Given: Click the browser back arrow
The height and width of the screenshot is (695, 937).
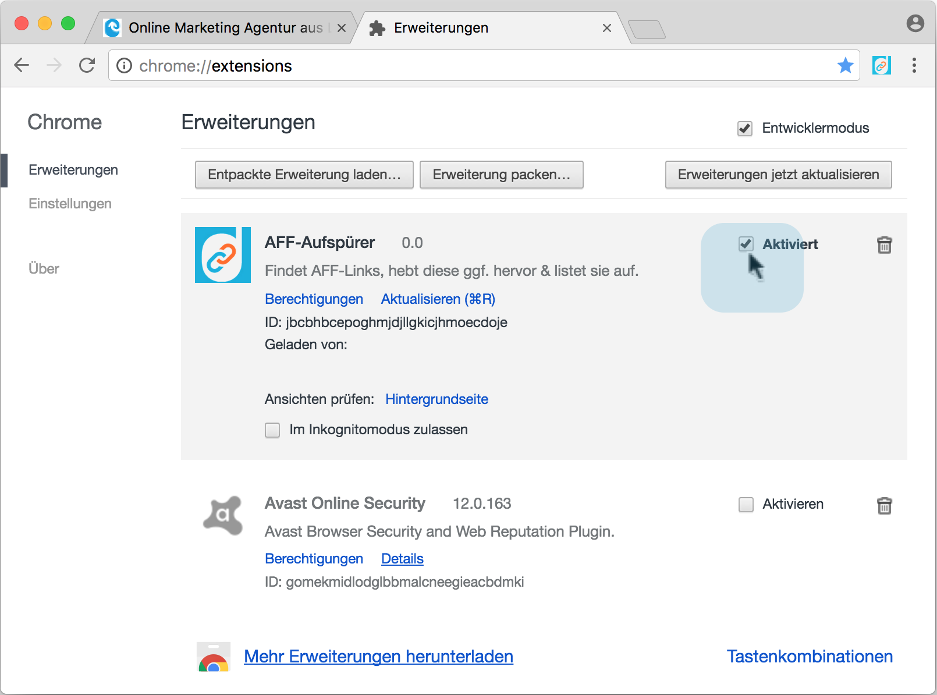Looking at the screenshot, I should tap(22, 65).
